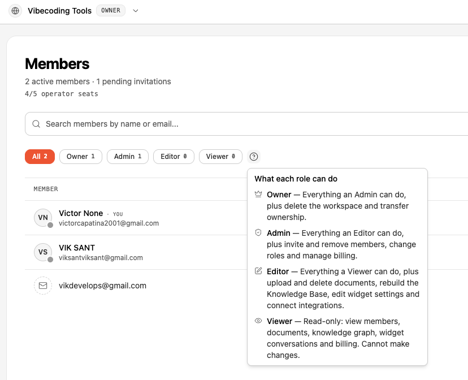Toggle the role help question-mark icon
Image resolution: width=468 pixels, height=380 pixels.
[254, 157]
